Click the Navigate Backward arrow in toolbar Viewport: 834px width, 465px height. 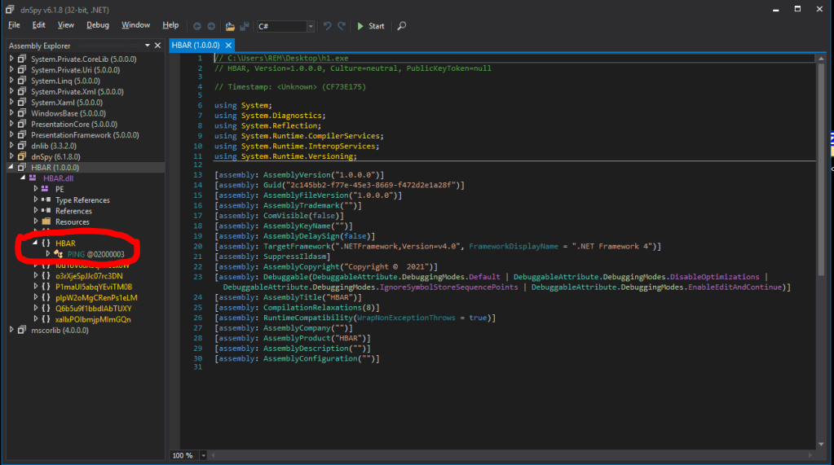(x=197, y=26)
